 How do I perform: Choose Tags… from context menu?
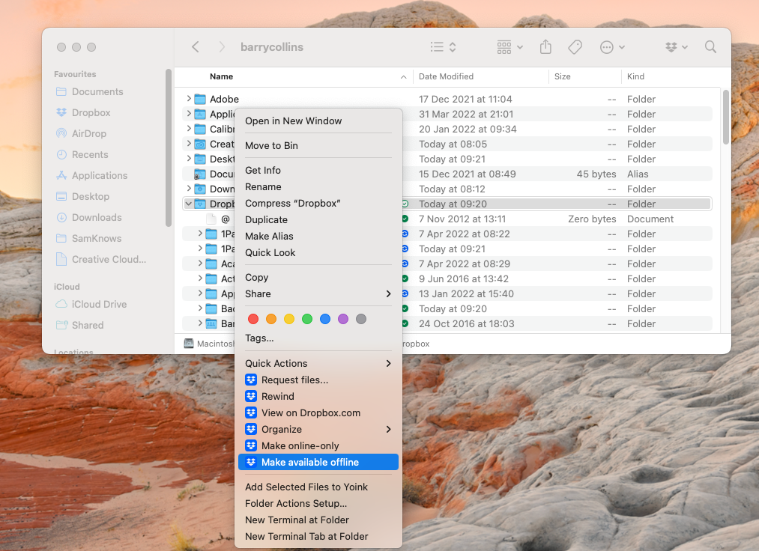(x=318, y=338)
